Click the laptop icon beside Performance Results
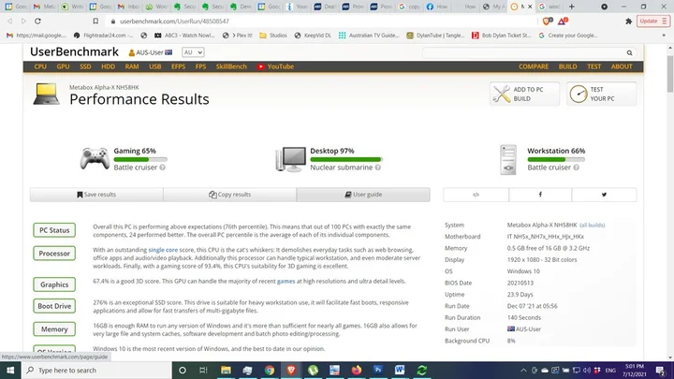This screenshot has width=674, height=379. tap(46, 95)
